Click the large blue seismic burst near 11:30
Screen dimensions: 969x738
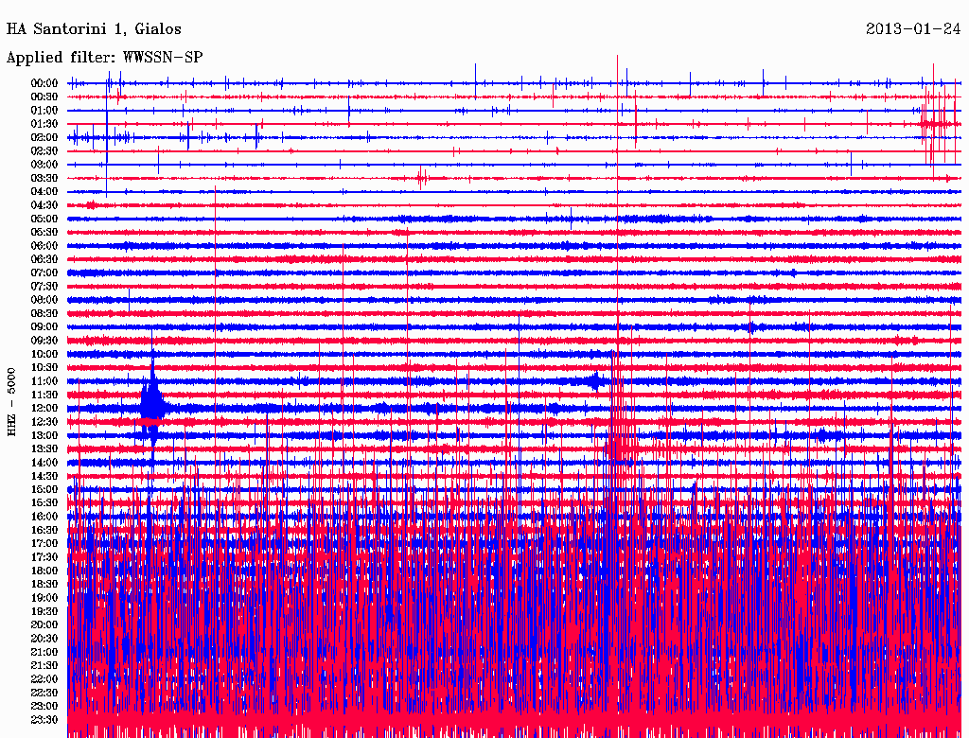point(152,401)
